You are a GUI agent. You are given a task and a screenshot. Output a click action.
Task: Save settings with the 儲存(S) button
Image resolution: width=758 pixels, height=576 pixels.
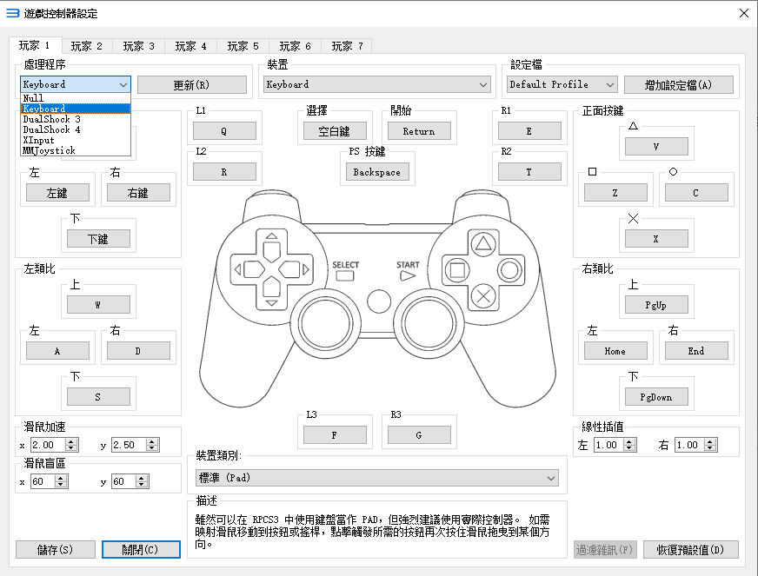(55, 549)
